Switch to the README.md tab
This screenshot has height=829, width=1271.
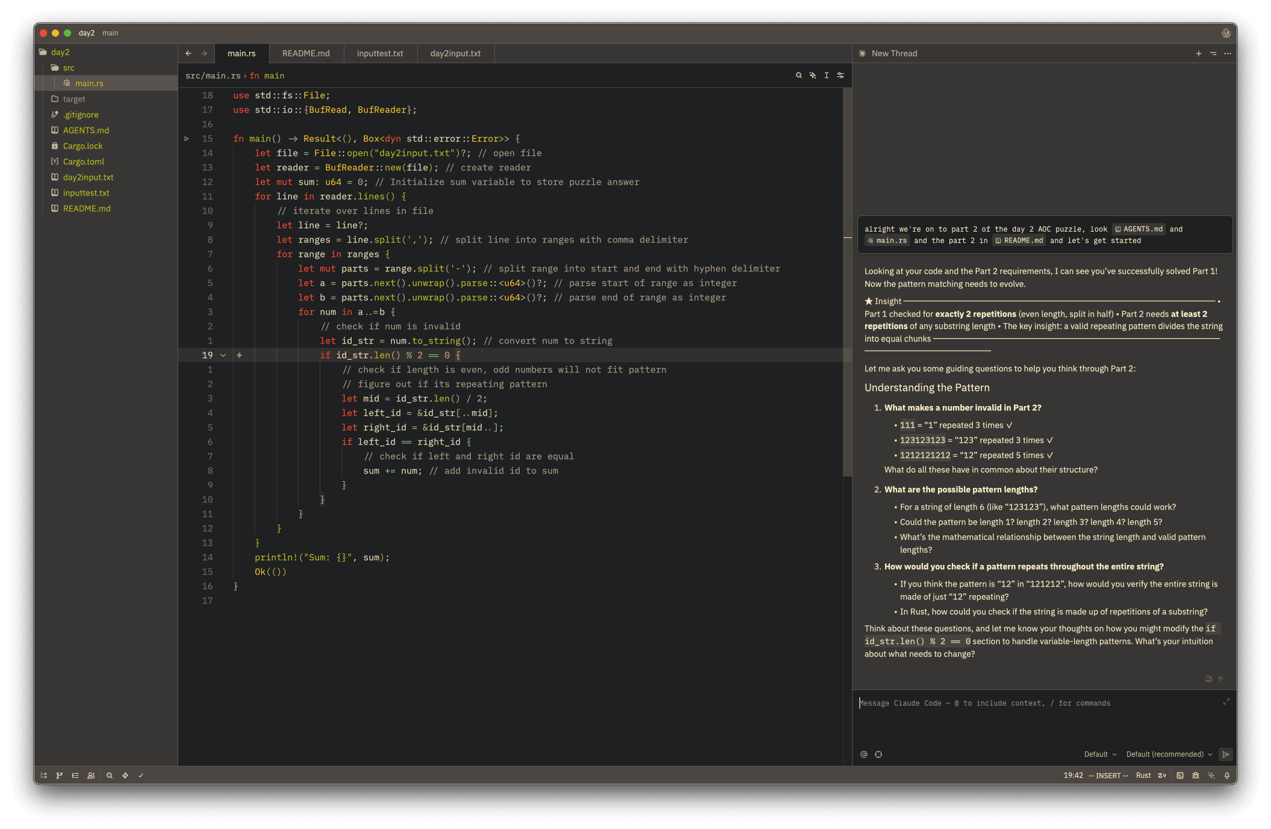tap(306, 54)
